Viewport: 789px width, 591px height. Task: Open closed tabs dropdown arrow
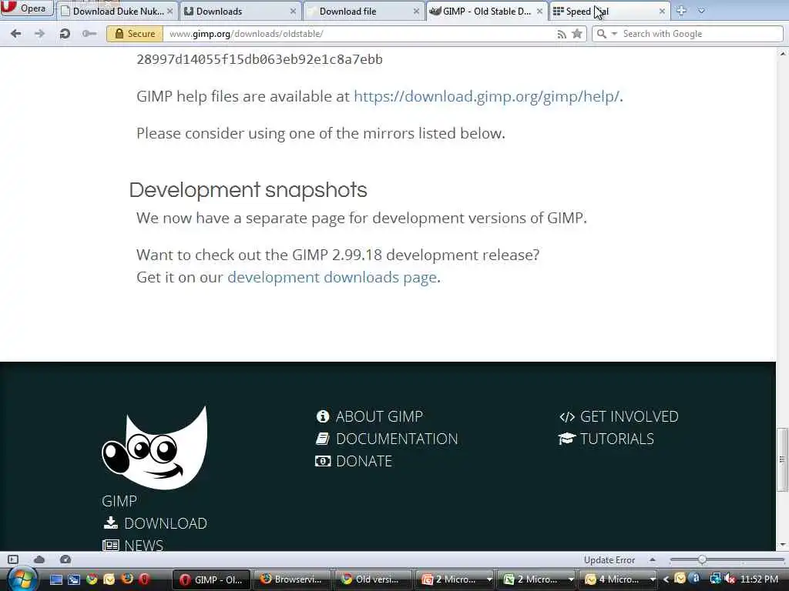(701, 11)
